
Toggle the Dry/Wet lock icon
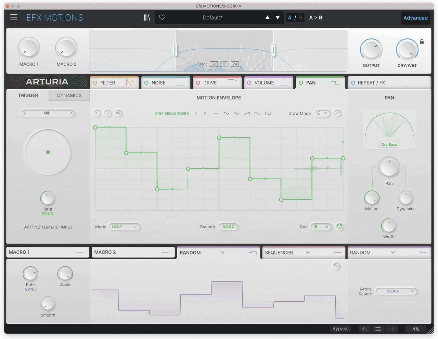click(422, 41)
